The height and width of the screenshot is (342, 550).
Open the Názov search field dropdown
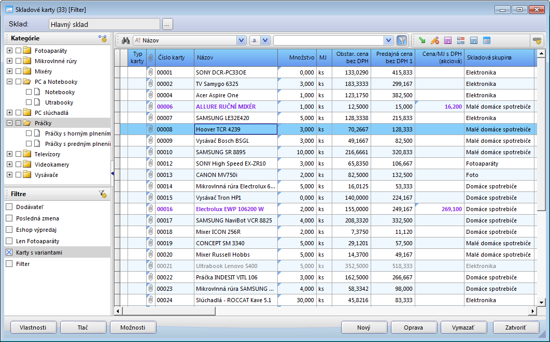(x=242, y=40)
